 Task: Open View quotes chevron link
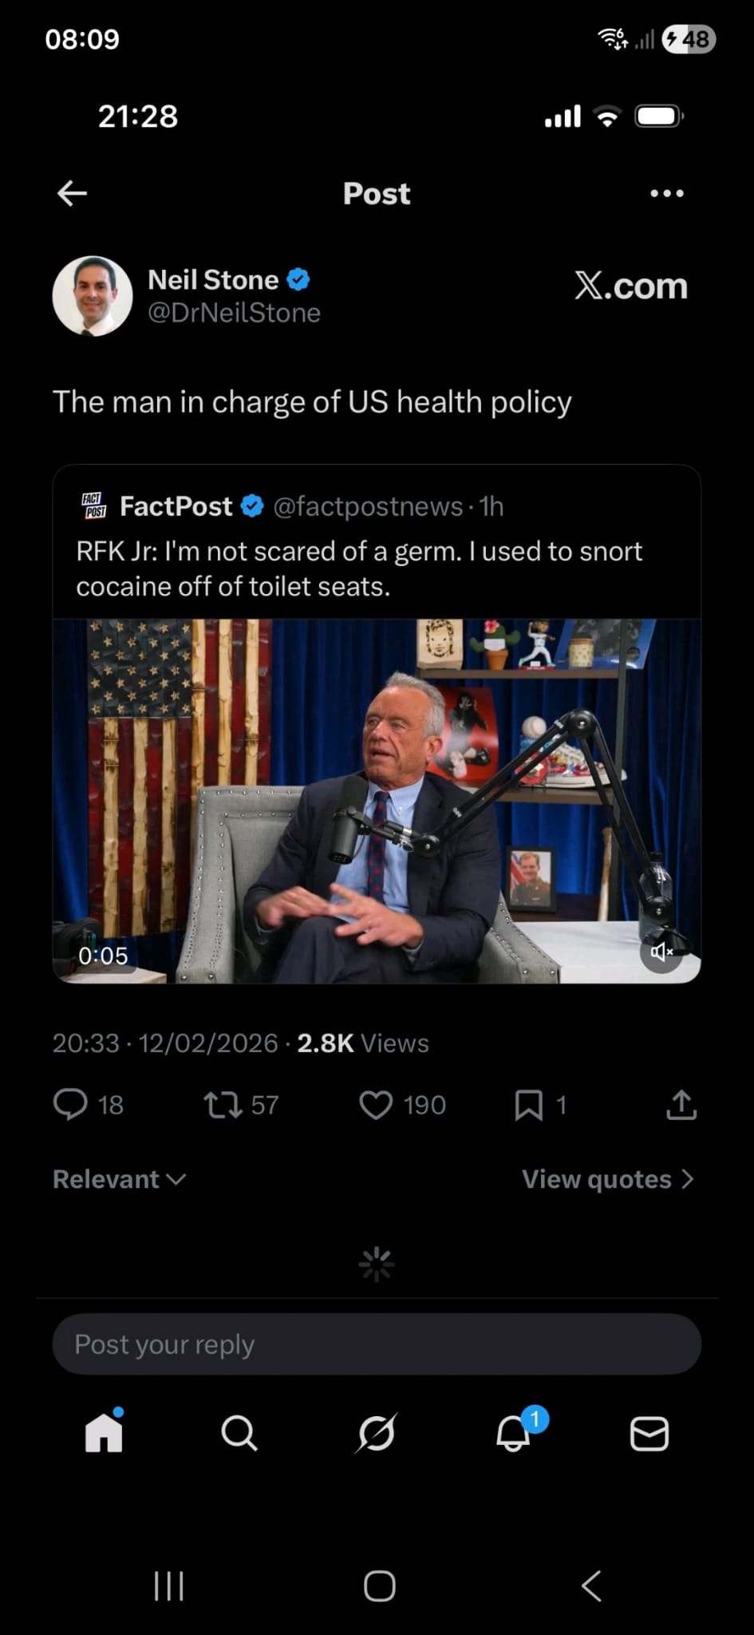click(608, 1179)
